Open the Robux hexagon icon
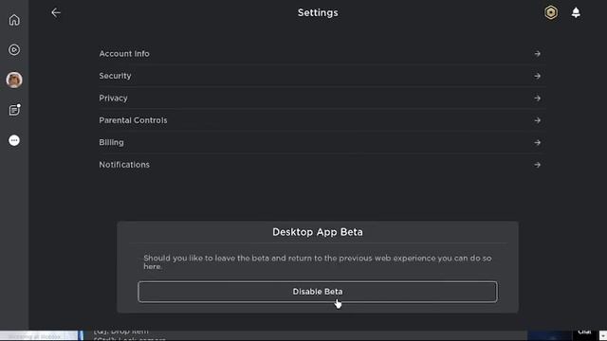This screenshot has width=607, height=341. point(551,12)
